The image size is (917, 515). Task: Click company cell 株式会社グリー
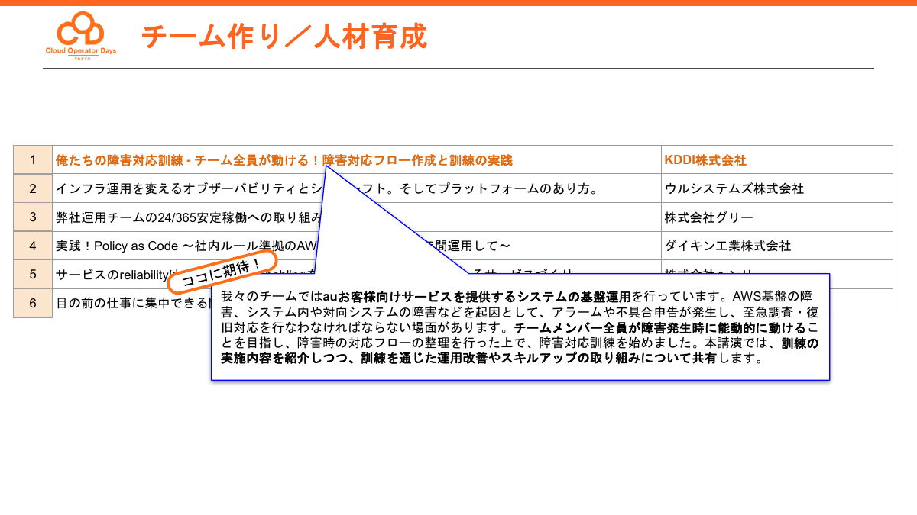point(777,217)
